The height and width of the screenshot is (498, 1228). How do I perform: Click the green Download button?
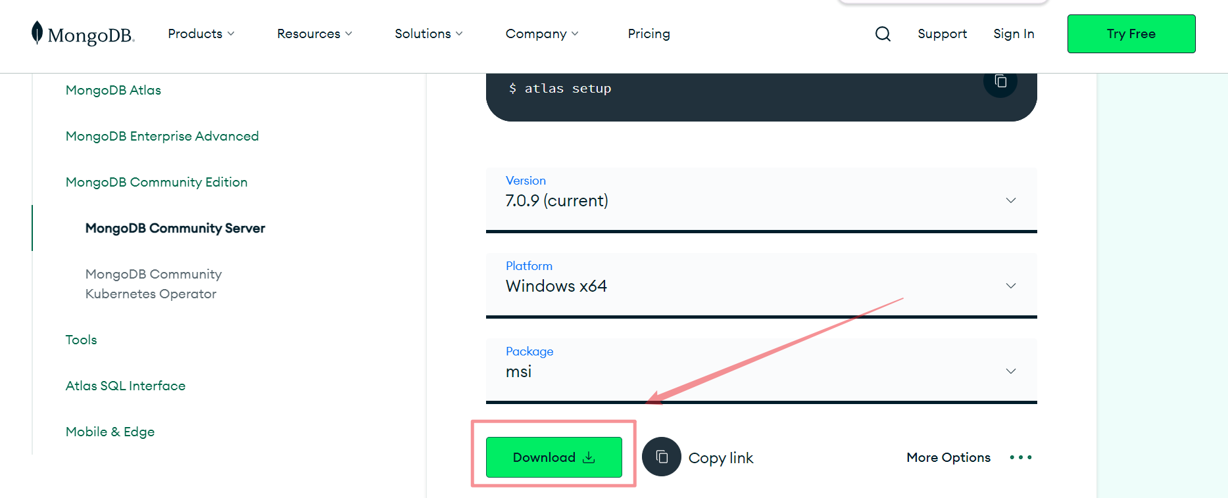(x=554, y=457)
